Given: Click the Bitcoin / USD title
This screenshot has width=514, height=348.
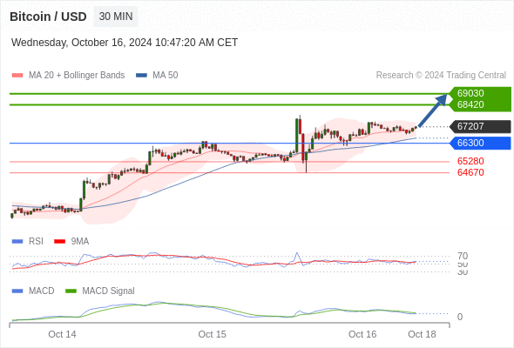Looking at the screenshot, I should tap(48, 17).
